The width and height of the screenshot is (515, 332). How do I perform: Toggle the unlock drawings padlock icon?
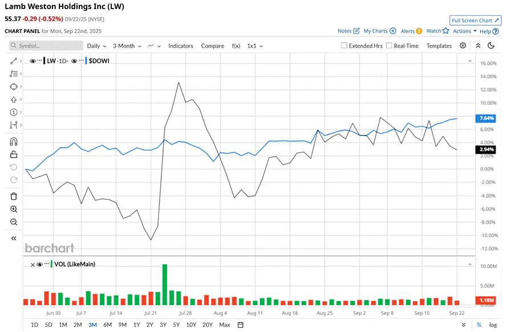click(x=14, y=154)
